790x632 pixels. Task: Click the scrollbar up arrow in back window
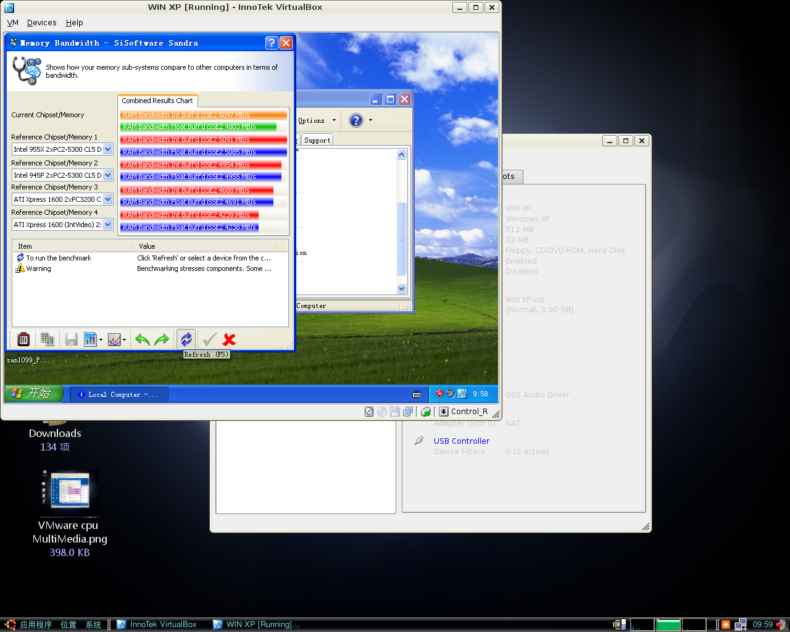[402, 154]
